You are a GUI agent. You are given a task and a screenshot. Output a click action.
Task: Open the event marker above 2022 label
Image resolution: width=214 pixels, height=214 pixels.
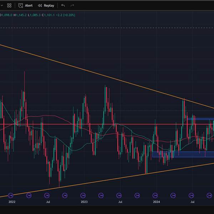[x=11, y=195]
